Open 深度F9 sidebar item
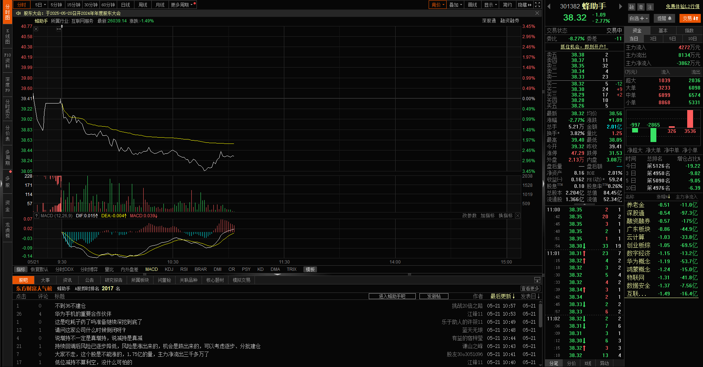 click(x=7, y=85)
